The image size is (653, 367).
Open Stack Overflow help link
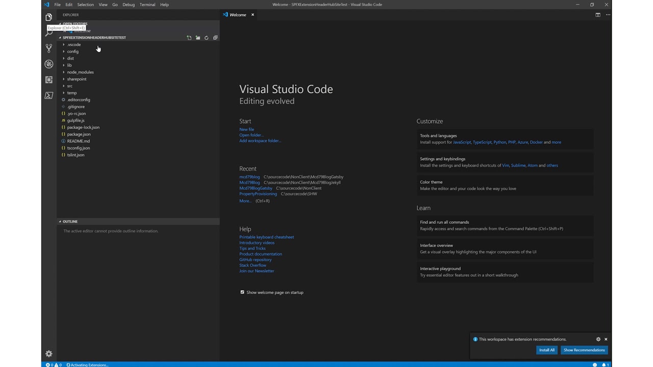point(253,265)
